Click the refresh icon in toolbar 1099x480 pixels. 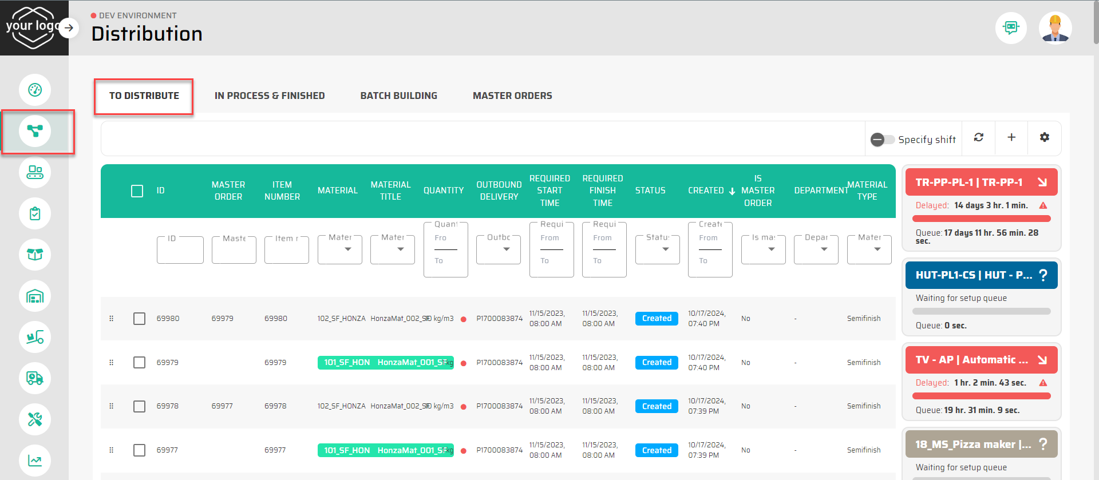tap(979, 137)
